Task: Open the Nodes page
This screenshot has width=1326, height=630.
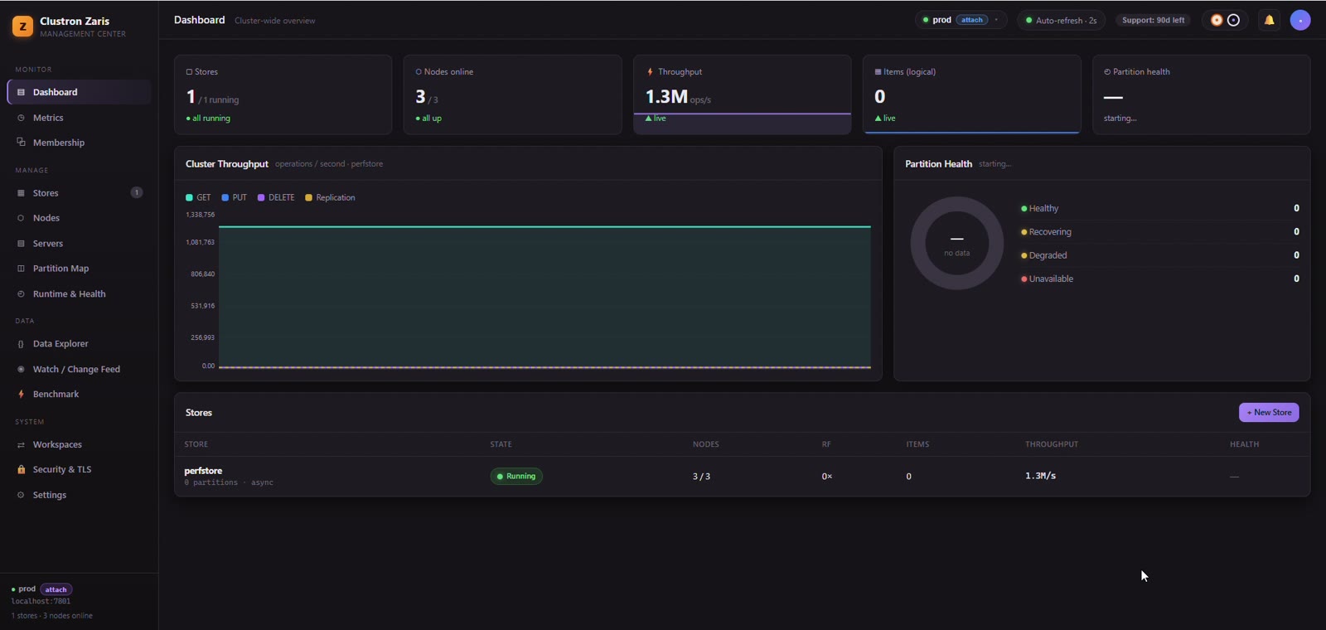Action: [x=79, y=218]
